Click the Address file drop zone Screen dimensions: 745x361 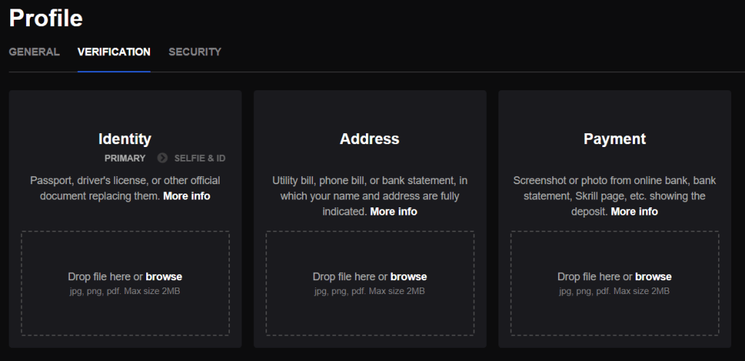[370, 283]
